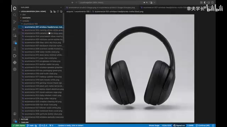Collapse the LOCALIMAGEGEN workspace section

(x=33, y=11)
